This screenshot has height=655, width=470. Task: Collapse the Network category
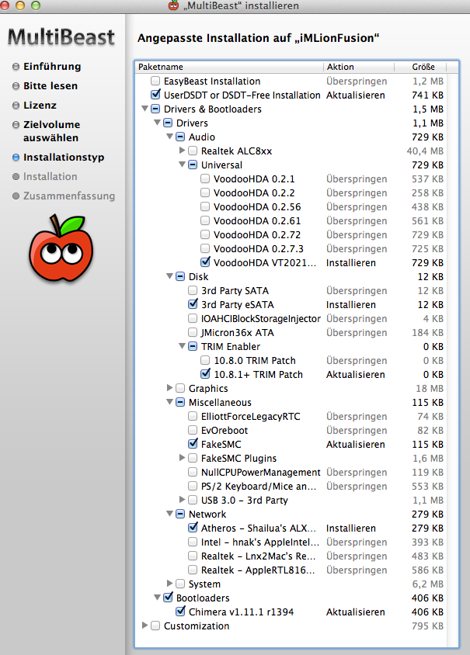pos(170,514)
